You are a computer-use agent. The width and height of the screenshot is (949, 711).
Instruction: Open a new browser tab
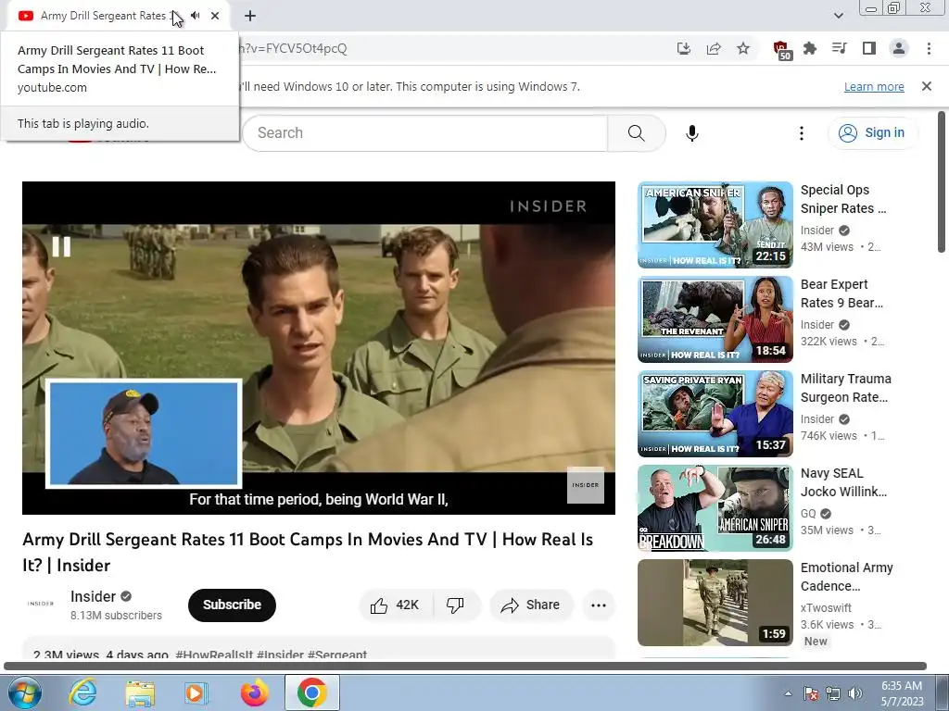[x=250, y=16]
